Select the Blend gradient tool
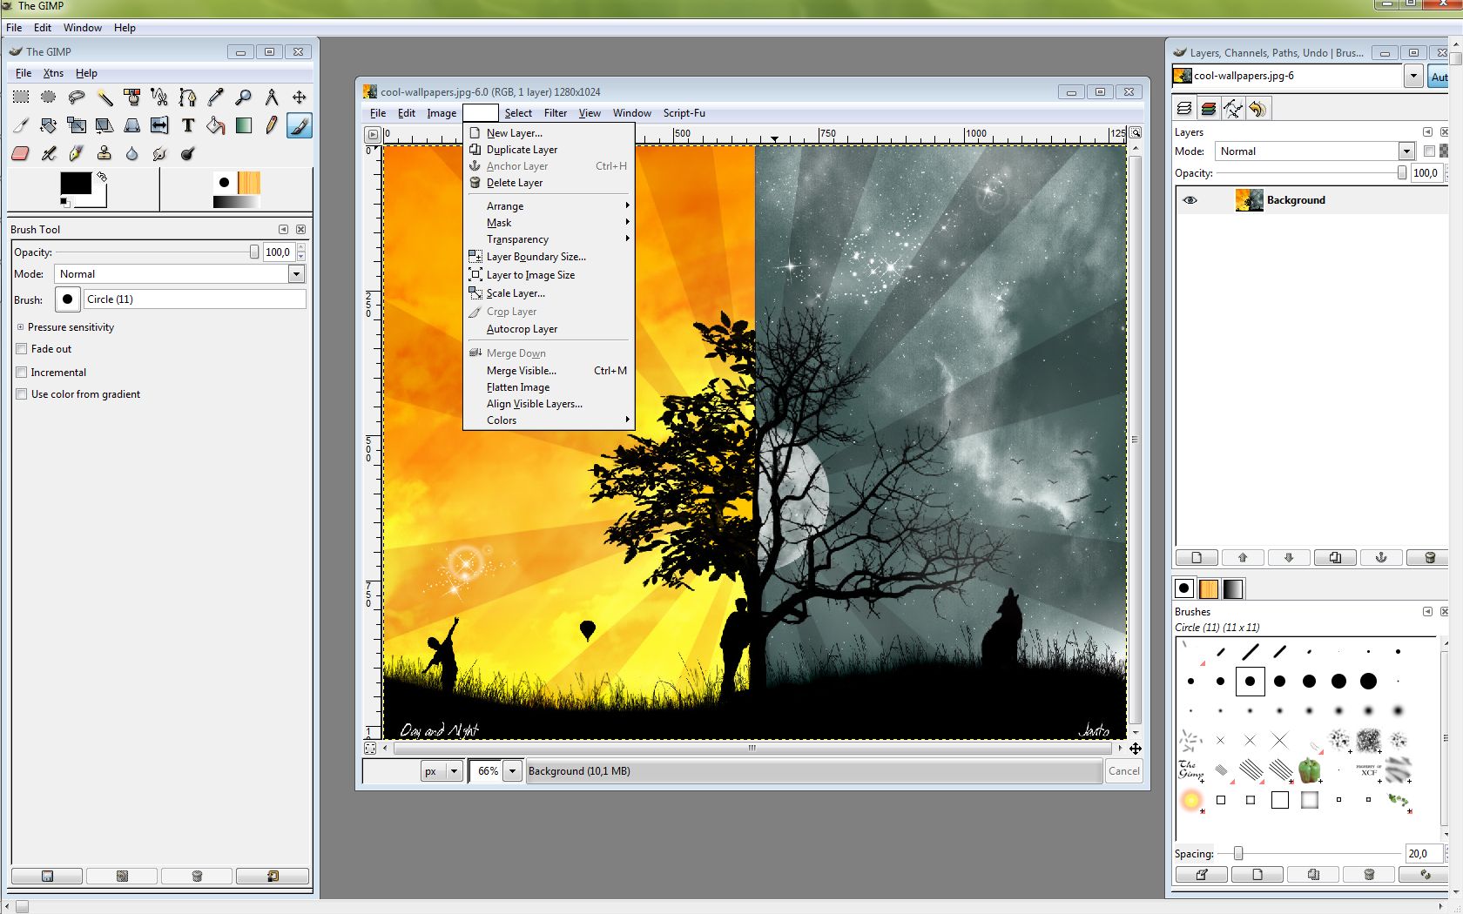 [243, 125]
